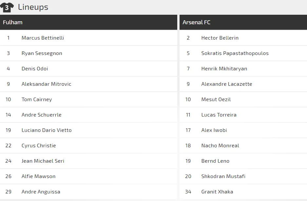307x201 pixels.
Task: Click Andre Schuerrle's name
Action: (41, 115)
